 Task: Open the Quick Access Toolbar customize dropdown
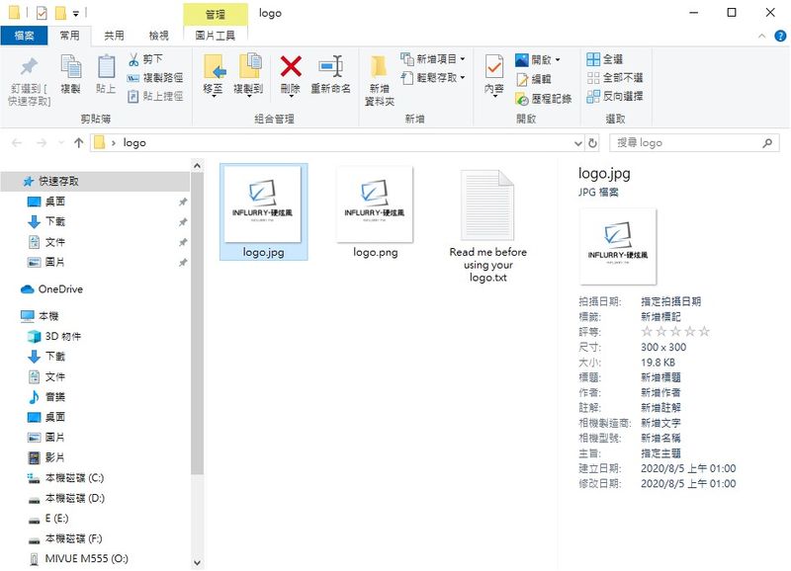pyautogui.click(x=76, y=14)
